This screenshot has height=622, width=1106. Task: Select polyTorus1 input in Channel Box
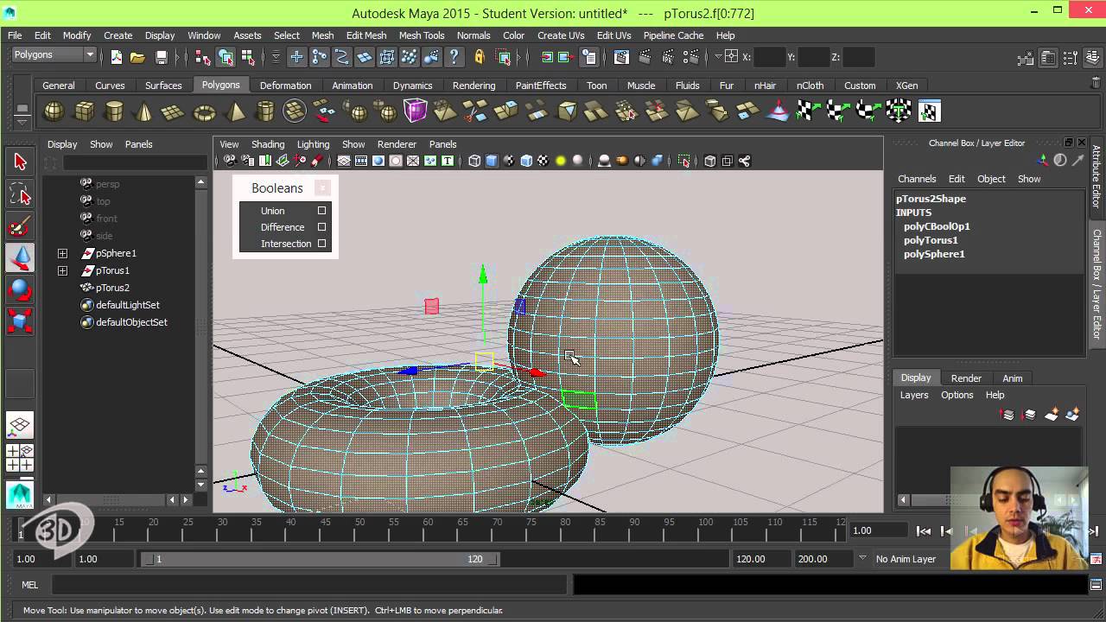pyautogui.click(x=931, y=240)
